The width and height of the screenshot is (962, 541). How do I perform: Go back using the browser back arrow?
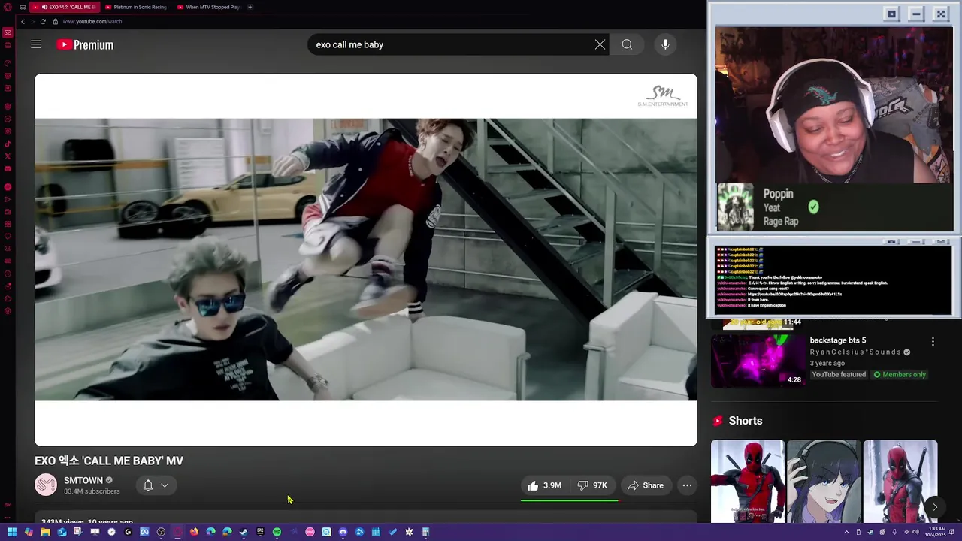pos(23,21)
